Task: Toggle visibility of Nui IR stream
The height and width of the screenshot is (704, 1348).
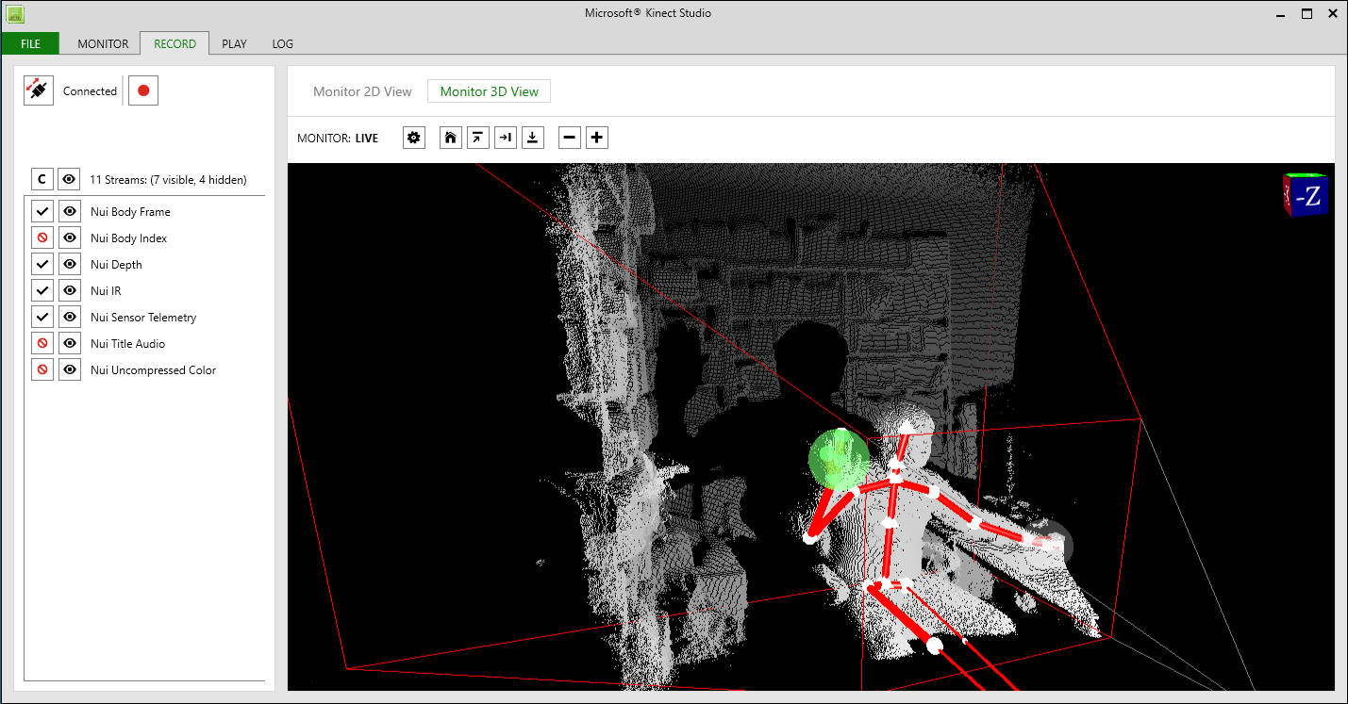Action: [x=70, y=291]
